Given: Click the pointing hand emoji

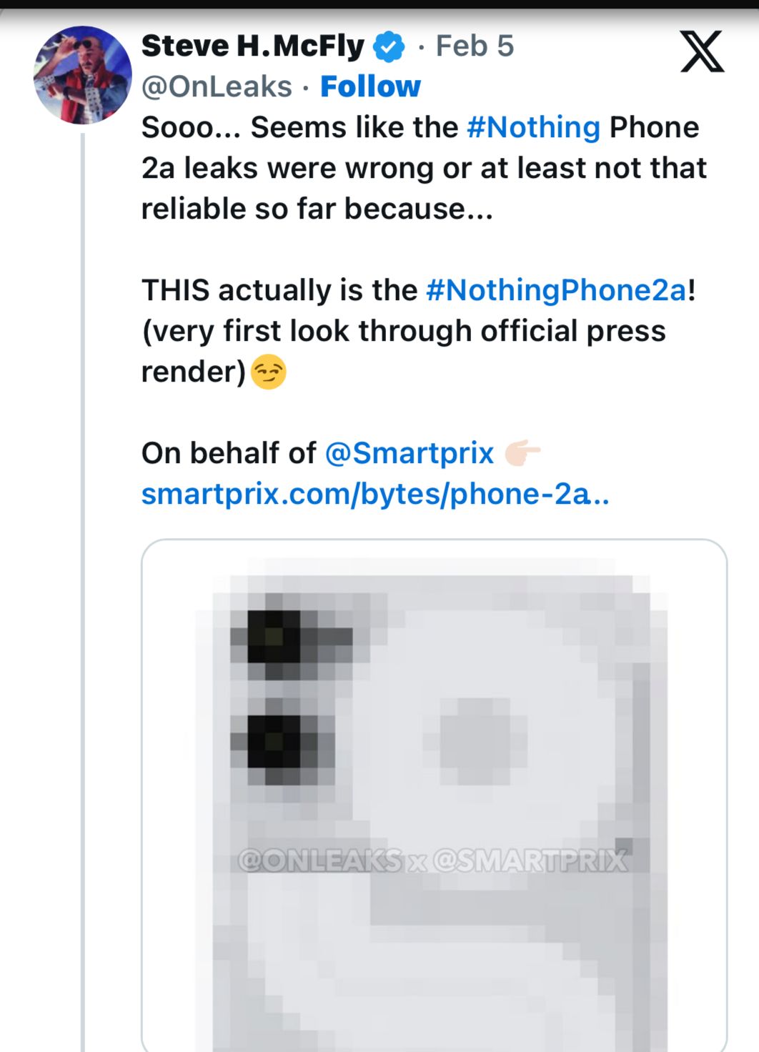Looking at the screenshot, I should coord(522,453).
